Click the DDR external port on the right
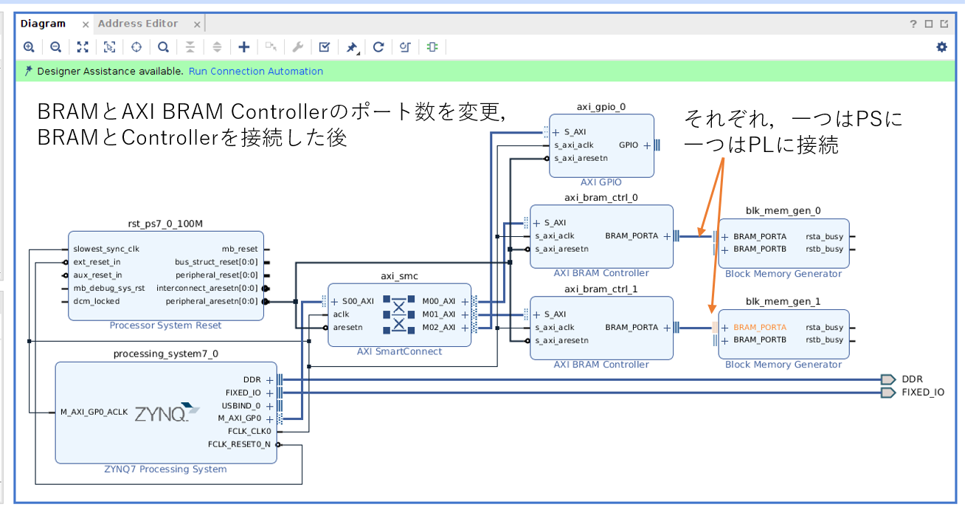 pos(888,379)
